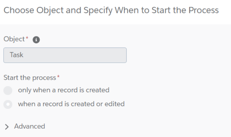The image size is (231, 137).
Task: Click the 'Object' field label
Action: pyautogui.click(x=14, y=39)
